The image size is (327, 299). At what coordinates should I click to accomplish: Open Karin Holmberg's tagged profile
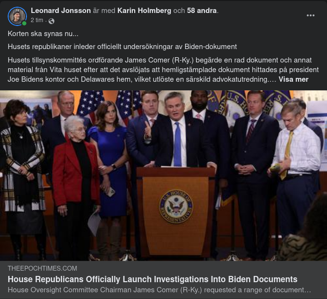click(x=144, y=11)
